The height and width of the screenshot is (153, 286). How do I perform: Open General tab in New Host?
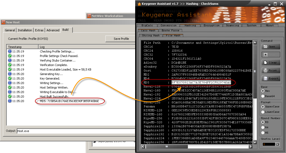pos(10,30)
